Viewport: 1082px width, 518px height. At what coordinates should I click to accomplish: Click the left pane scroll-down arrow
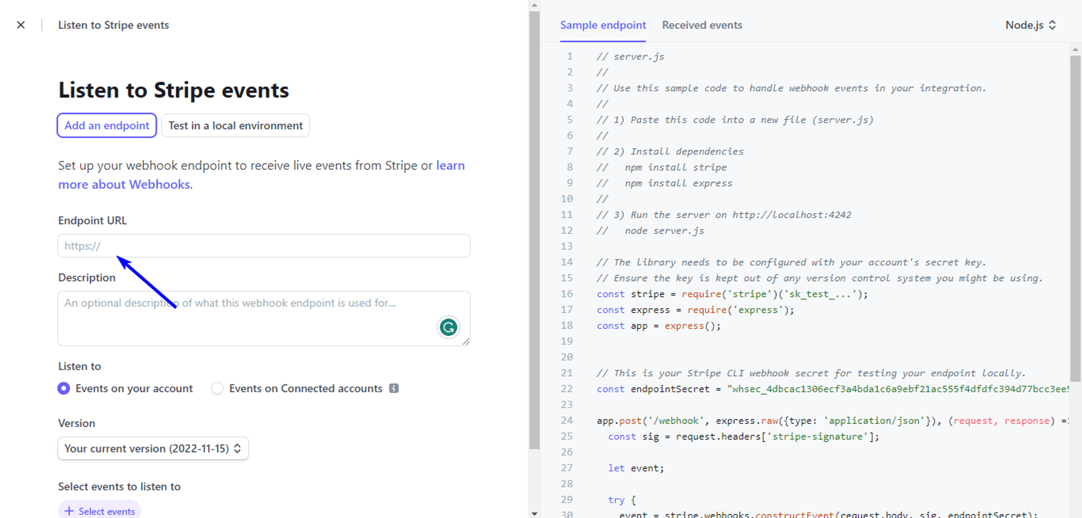(535, 513)
